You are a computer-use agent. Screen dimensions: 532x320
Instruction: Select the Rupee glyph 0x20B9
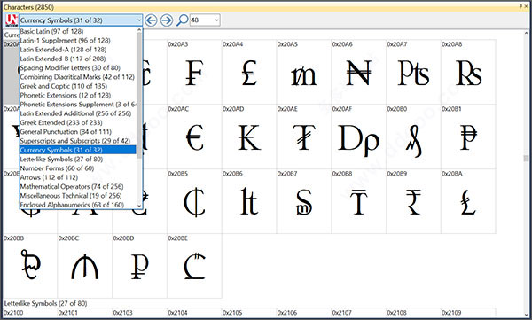pyautogui.click(x=413, y=201)
